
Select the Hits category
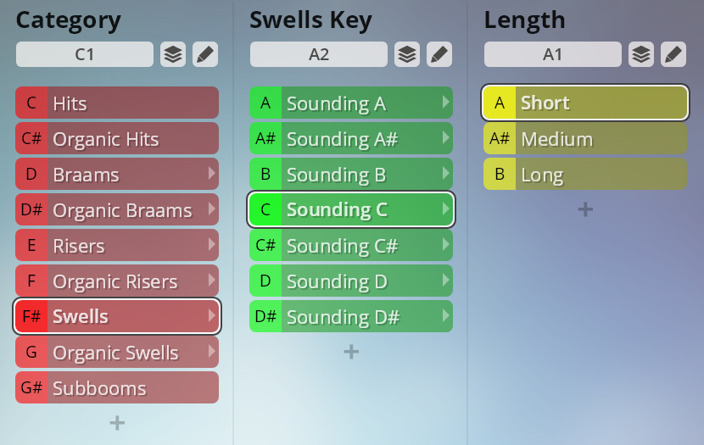[117, 103]
